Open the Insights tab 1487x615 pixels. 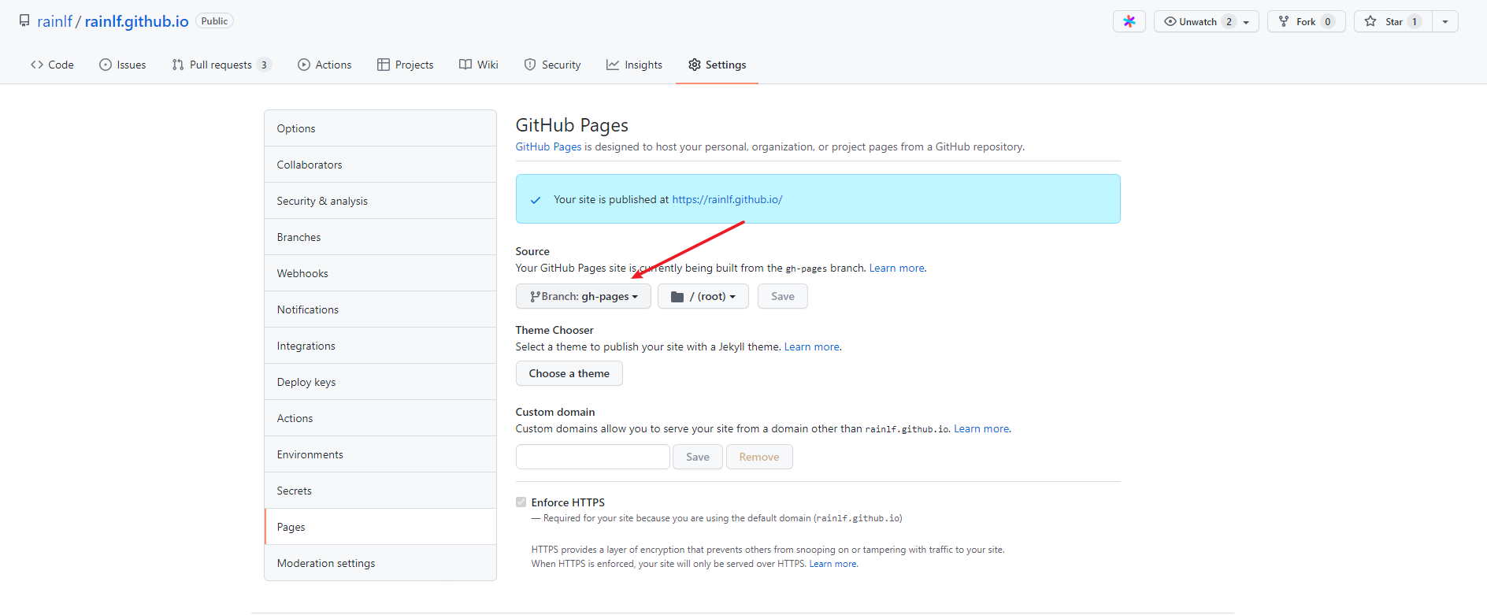tap(635, 65)
